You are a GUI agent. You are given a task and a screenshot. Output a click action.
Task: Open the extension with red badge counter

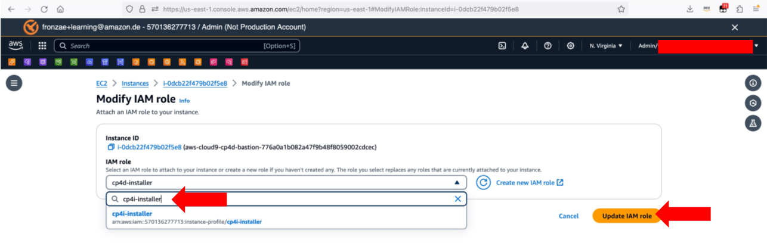pos(723,8)
